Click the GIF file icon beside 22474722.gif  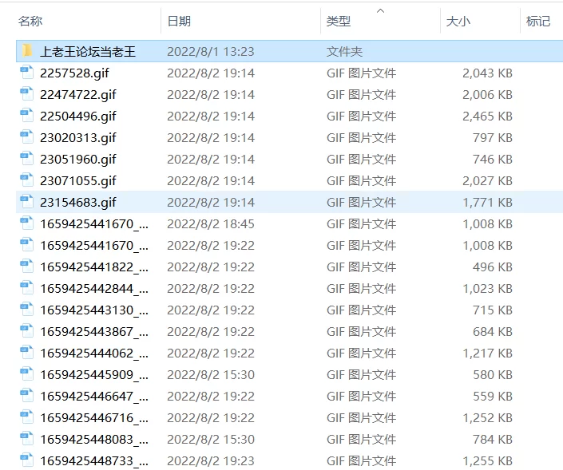[x=27, y=94]
